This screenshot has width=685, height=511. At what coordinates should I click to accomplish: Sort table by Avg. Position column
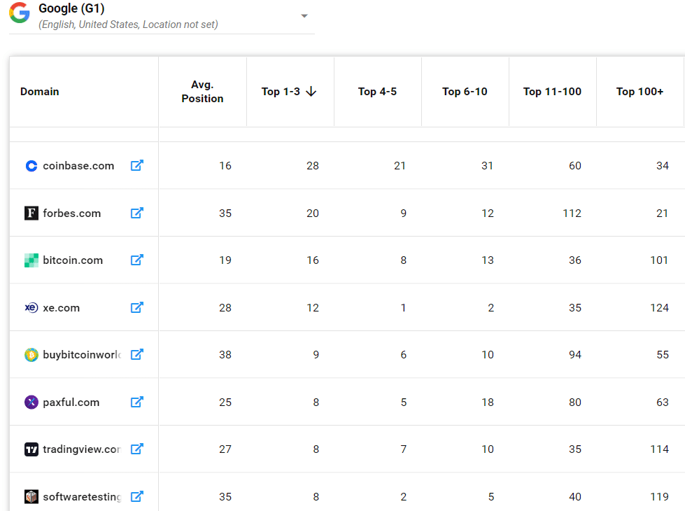[x=202, y=92]
